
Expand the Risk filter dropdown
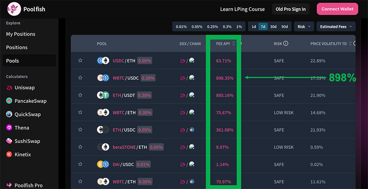pos(304,27)
